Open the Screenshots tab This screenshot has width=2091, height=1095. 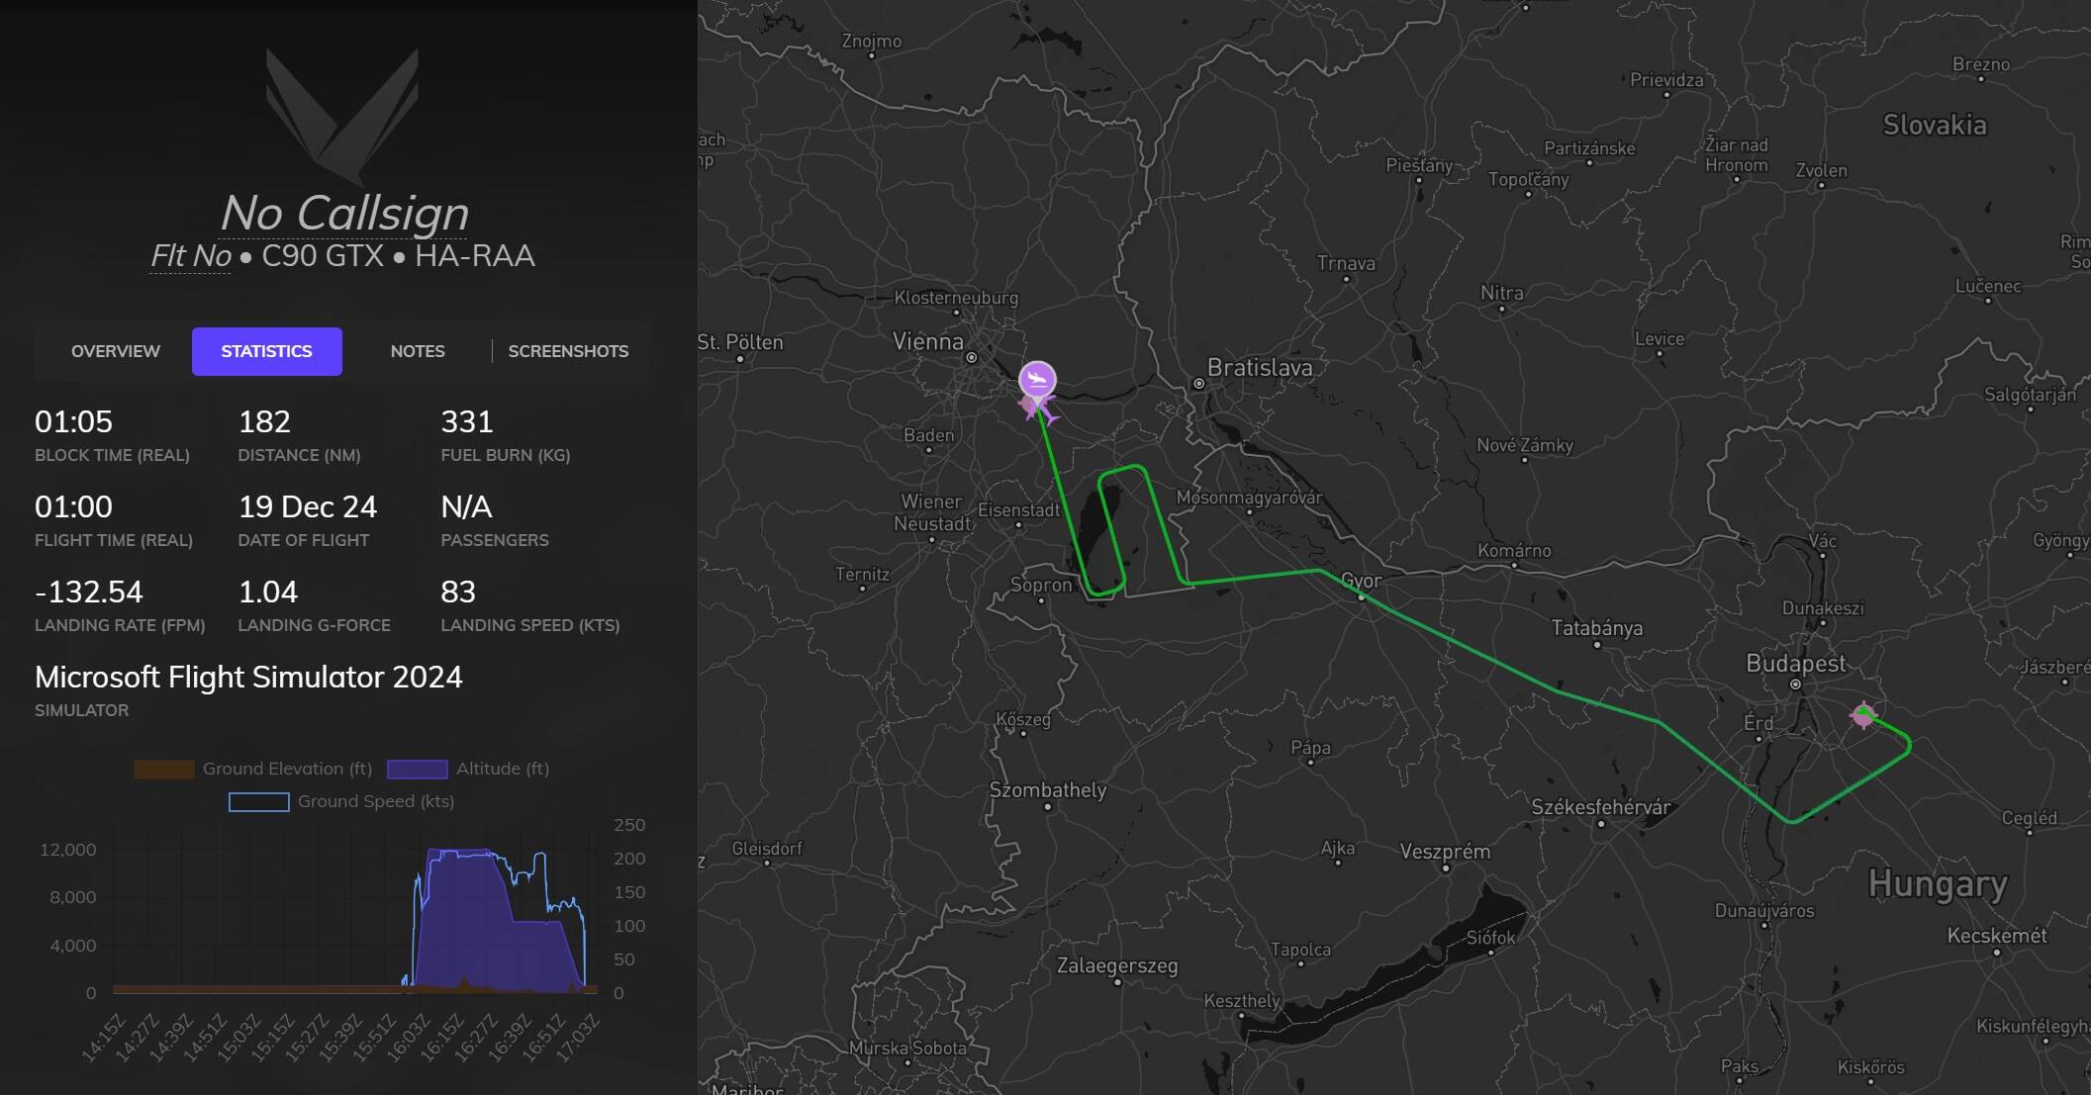pyautogui.click(x=568, y=351)
